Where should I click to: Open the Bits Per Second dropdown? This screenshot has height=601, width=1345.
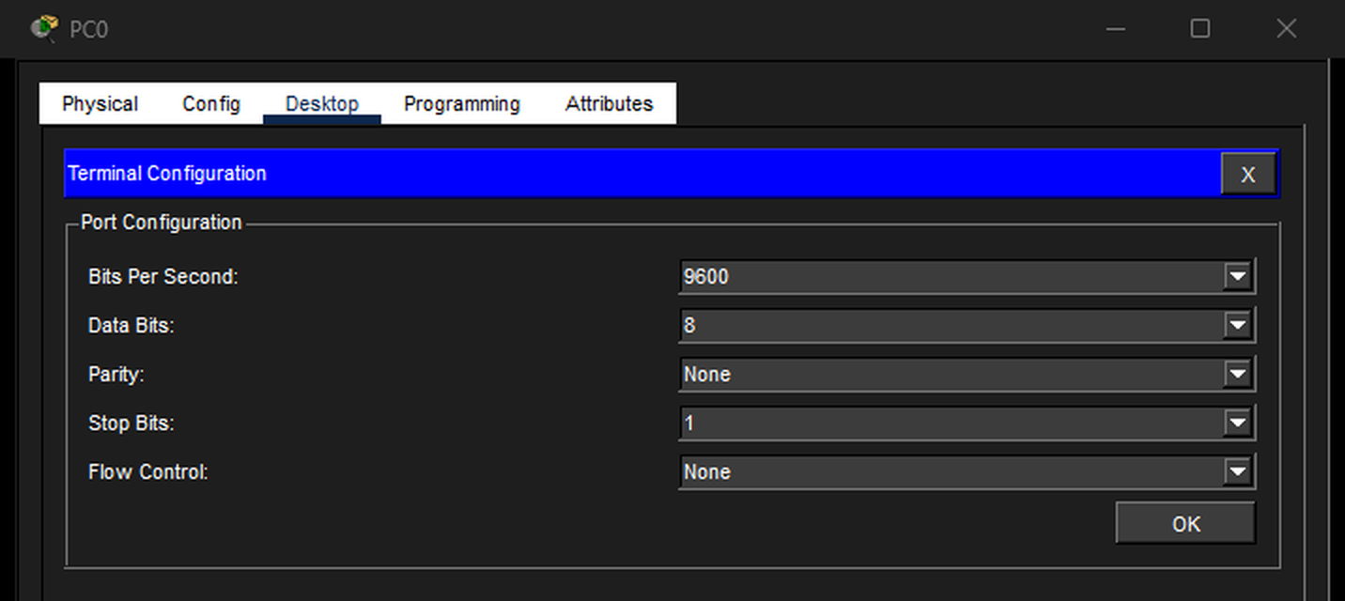pyautogui.click(x=1240, y=276)
